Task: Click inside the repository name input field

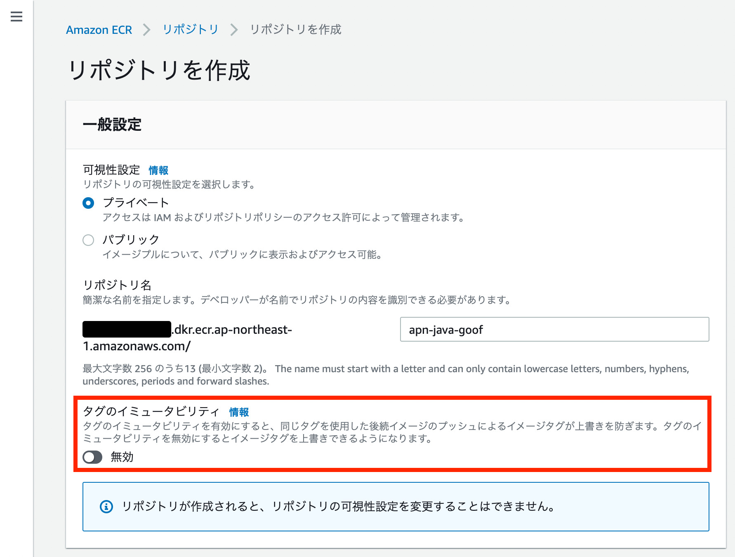Action: click(555, 330)
